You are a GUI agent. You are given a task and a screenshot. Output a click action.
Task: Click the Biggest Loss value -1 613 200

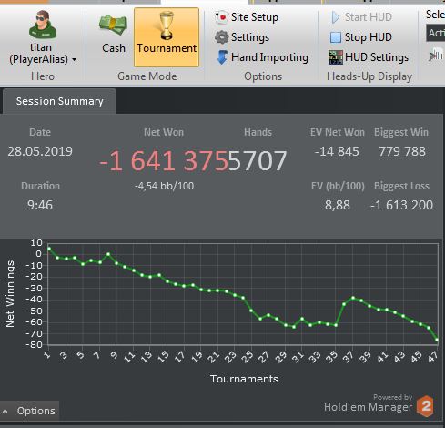click(x=401, y=205)
